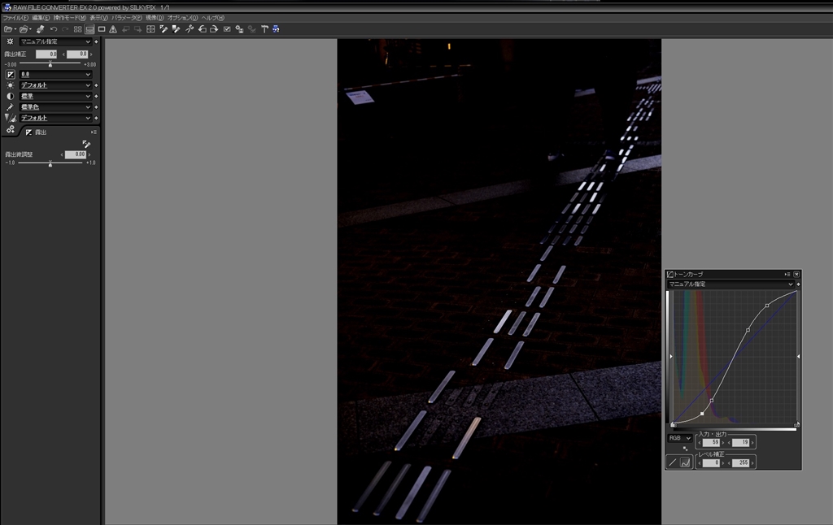The height and width of the screenshot is (525, 833).
Task: Click the sharpness/noise reduction icon
Action: pos(10,118)
